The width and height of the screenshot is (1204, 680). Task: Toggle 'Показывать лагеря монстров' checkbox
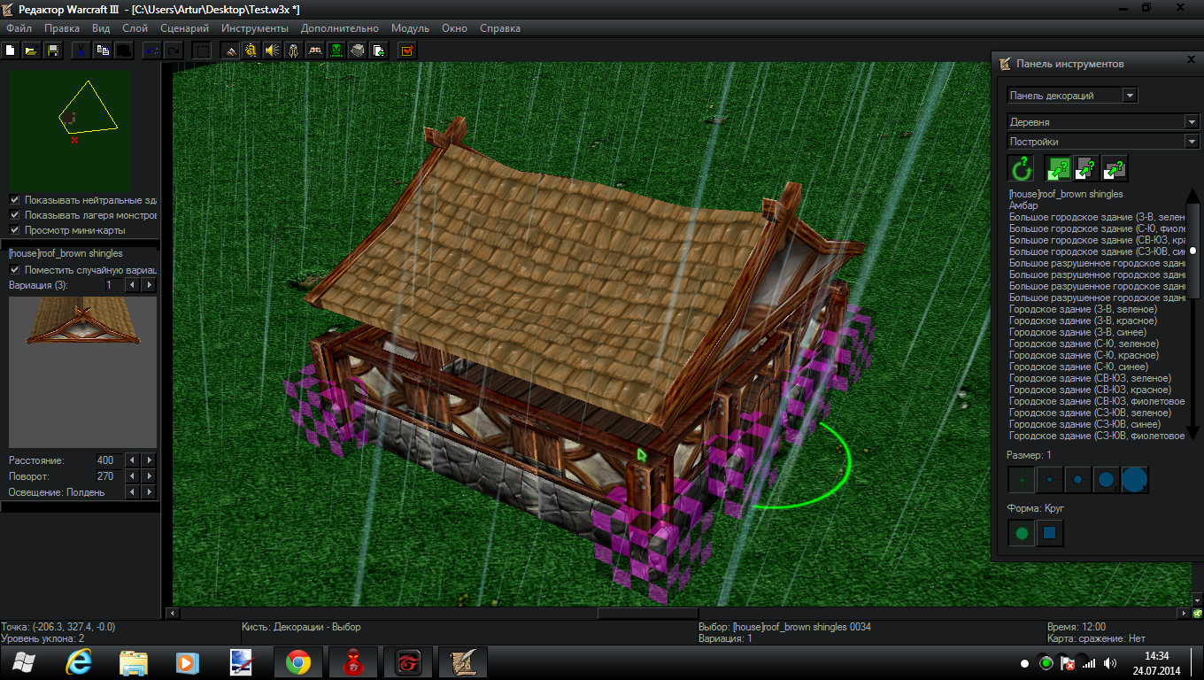pos(14,215)
